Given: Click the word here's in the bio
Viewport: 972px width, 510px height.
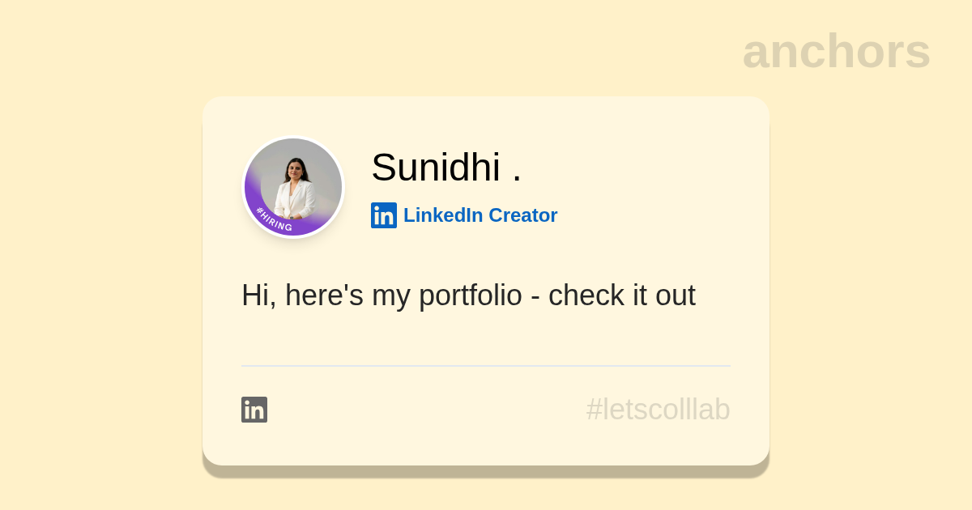Looking at the screenshot, I should pyautogui.click(x=324, y=295).
